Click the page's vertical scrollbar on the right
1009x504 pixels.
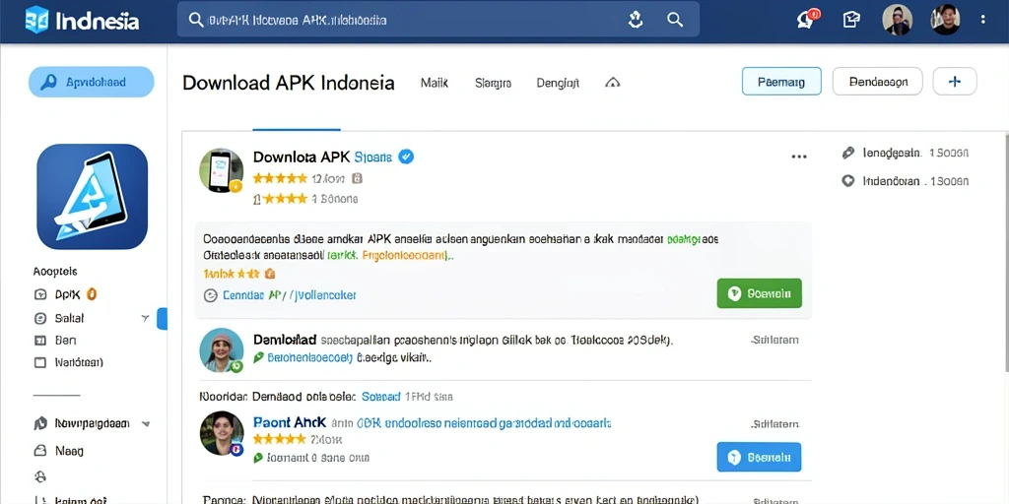pos(1006,254)
